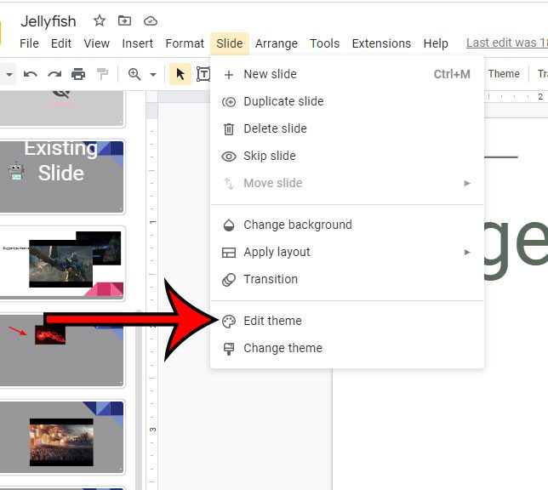Check the cloud save status icon
The height and width of the screenshot is (490, 548).
tap(151, 20)
